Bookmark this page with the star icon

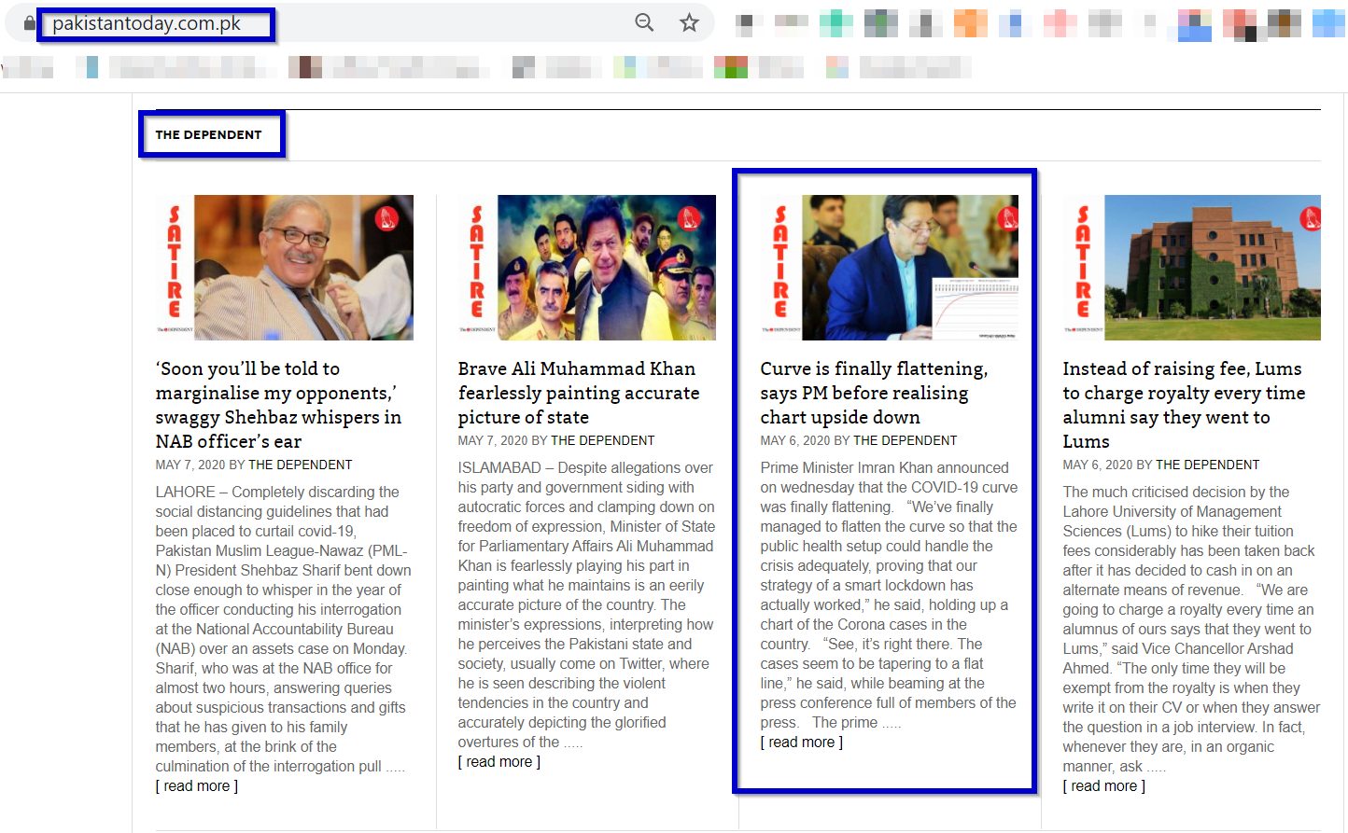pos(689,22)
